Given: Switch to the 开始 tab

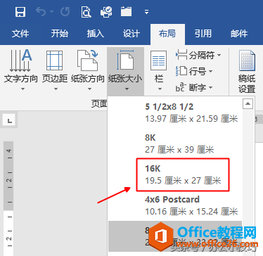Looking at the screenshot, I should (59, 34).
